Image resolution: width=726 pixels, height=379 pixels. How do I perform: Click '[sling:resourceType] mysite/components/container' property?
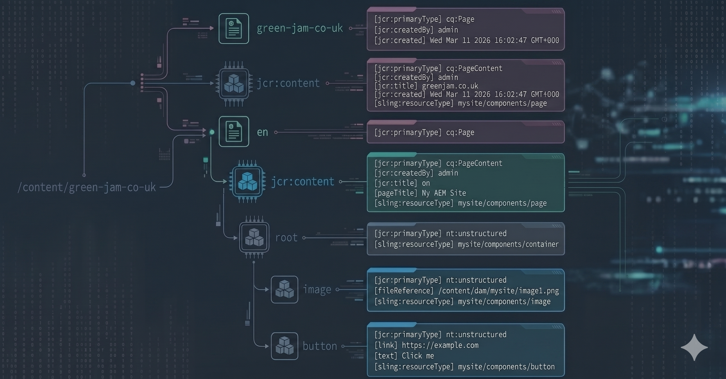(466, 244)
